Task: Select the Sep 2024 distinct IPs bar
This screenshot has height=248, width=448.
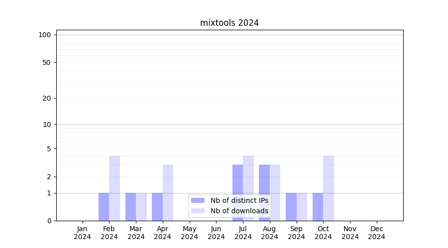Action: (291, 207)
